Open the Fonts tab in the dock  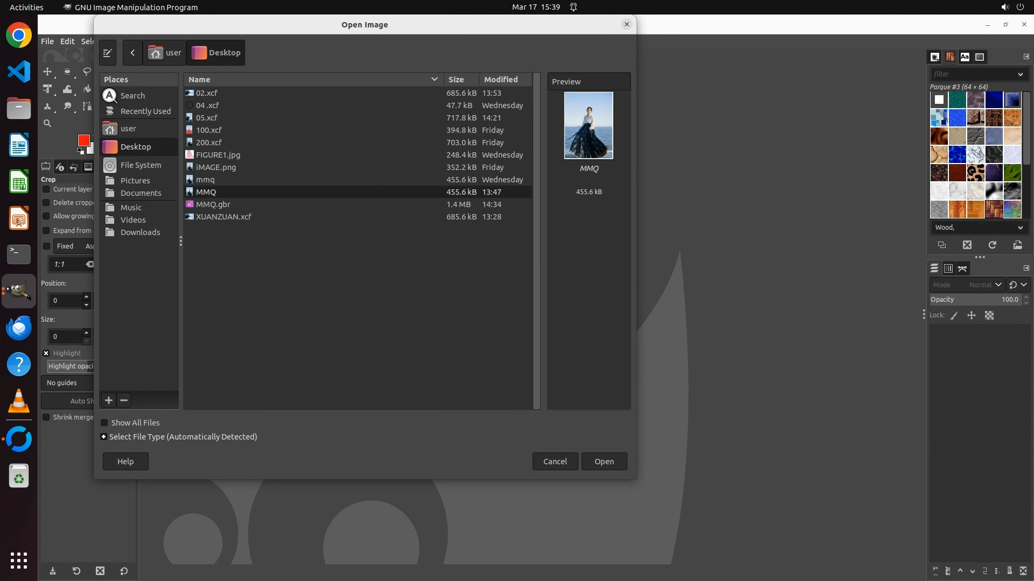pos(965,57)
